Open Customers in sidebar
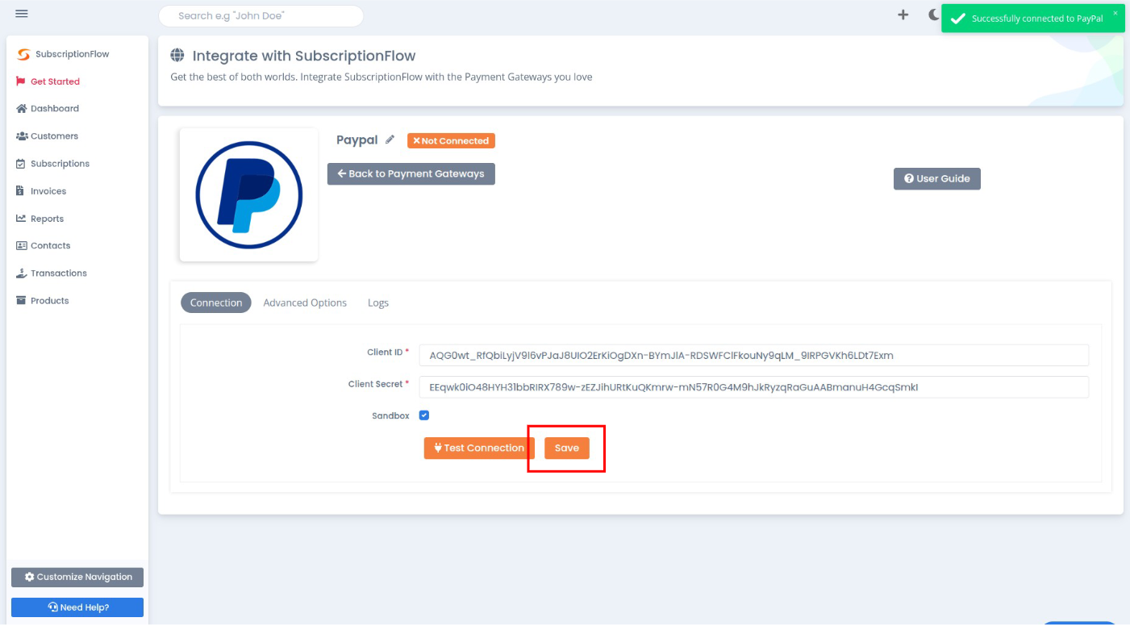 pyautogui.click(x=54, y=136)
